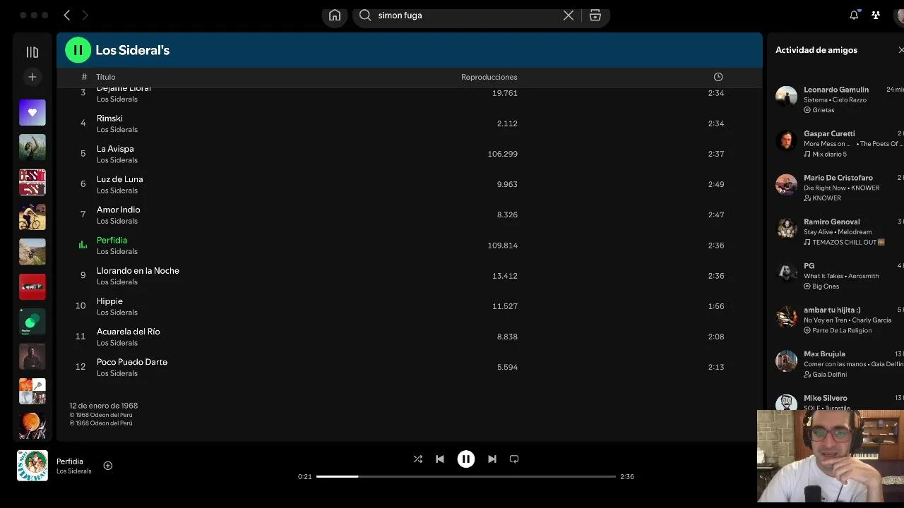Open the cyclist cover sidebar playlist
Screen dimensions: 904x508
32,217
